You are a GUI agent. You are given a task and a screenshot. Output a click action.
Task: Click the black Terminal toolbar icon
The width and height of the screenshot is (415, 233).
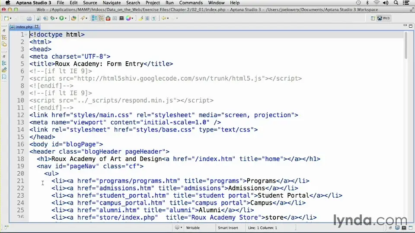tap(121, 18)
